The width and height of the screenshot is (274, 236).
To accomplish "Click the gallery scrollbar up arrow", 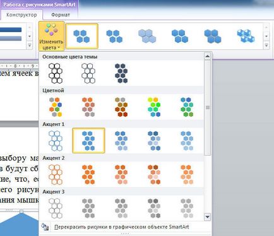I will pyautogui.click(x=208, y=56).
